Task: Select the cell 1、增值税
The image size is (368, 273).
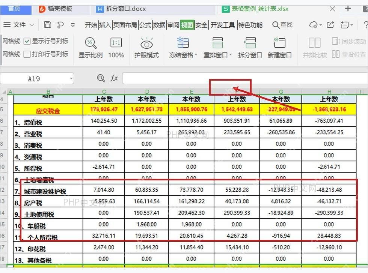Action: (x=48, y=121)
